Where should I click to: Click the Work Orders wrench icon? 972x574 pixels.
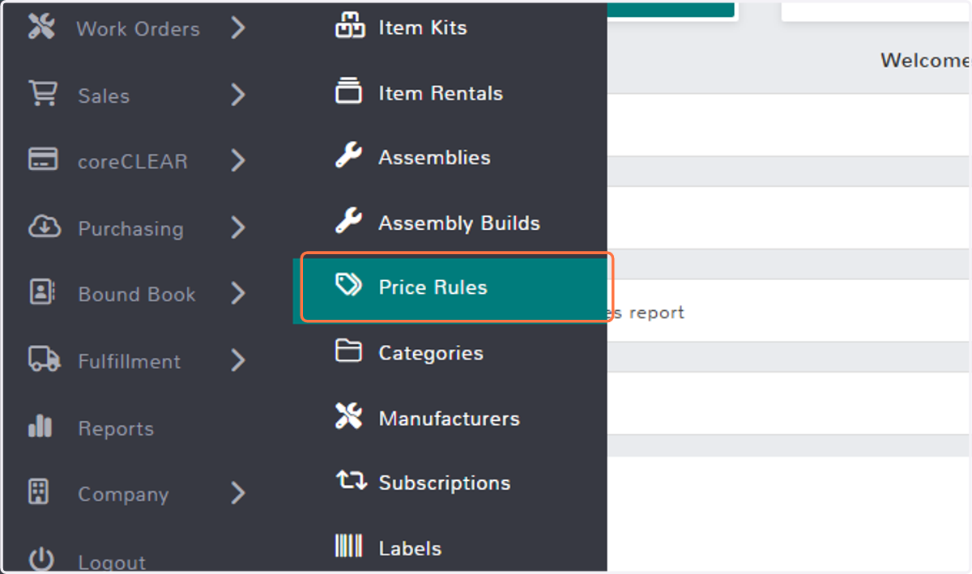click(x=40, y=28)
